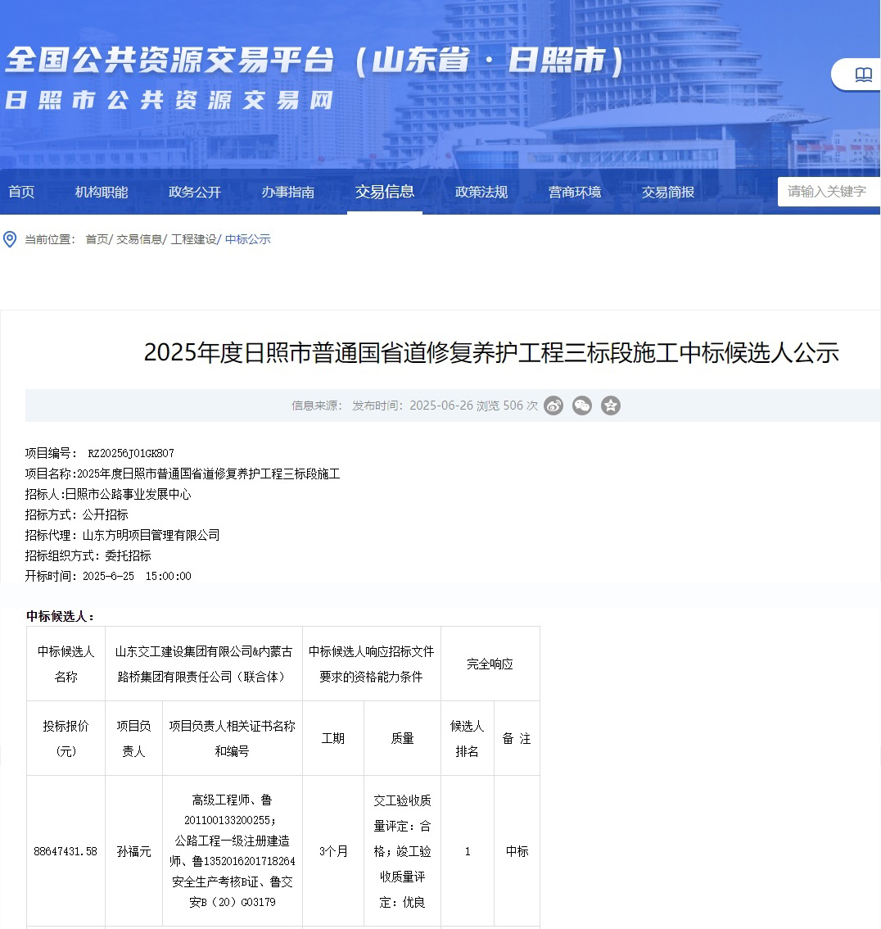
Task: Go to 机构职能 in the navigation bar
Action: [x=102, y=192]
